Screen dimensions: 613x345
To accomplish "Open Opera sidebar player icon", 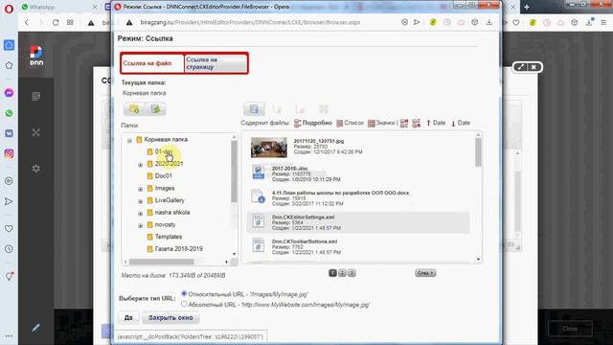I will click(9, 181).
